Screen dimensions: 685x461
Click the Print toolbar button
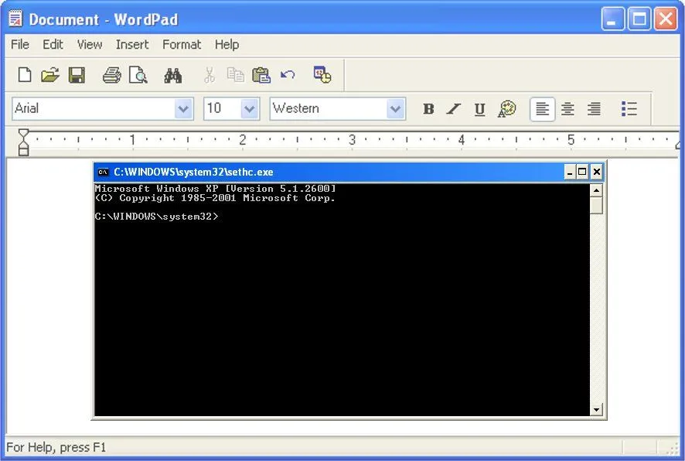(112, 74)
